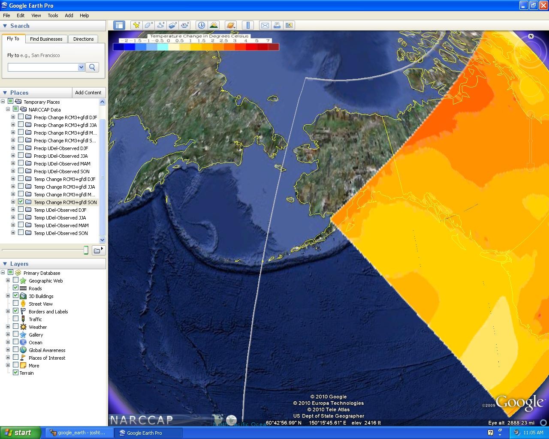Click the Record a Tour camera icon
Viewport: 549px width, 439px height.
pos(184,25)
